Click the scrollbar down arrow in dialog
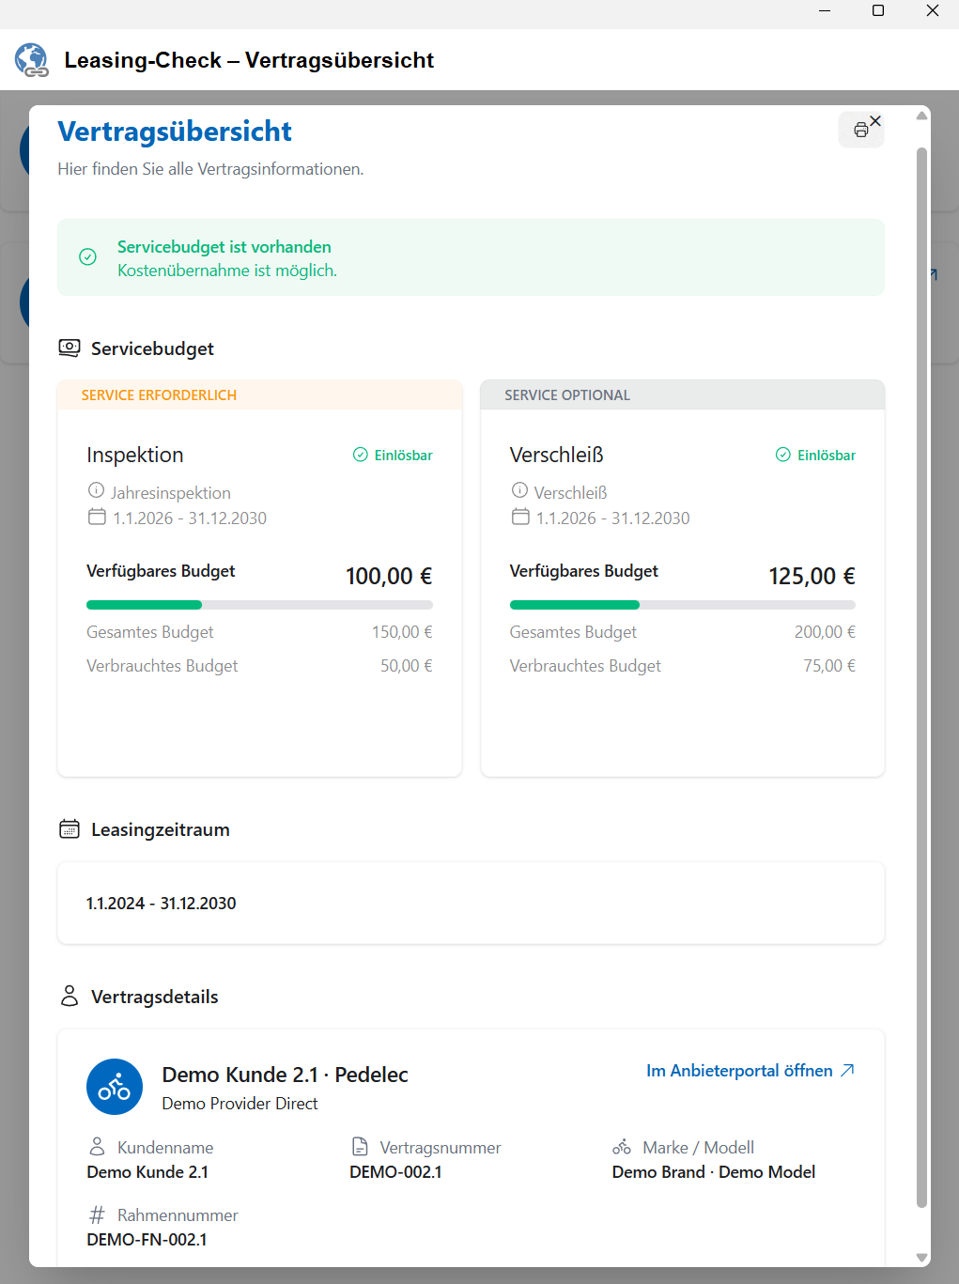This screenshot has width=959, height=1284. pos(922,1258)
